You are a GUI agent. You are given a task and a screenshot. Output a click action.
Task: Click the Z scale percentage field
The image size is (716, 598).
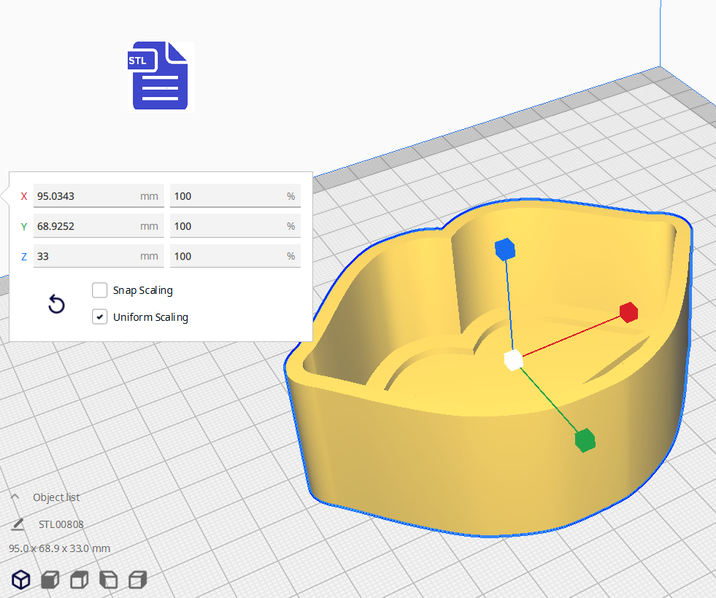[x=228, y=256]
